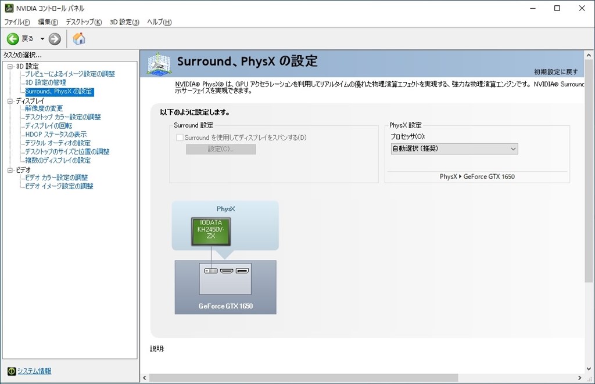The height and width of the screenshot is (384, 595).
Task: Click the Surround PhysX header icon
Action: [x=159, y=64]
